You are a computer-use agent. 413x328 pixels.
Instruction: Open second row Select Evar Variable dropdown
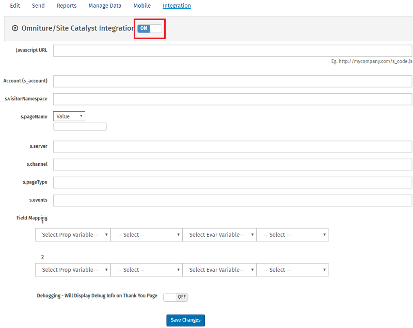(x=219, y=270)
